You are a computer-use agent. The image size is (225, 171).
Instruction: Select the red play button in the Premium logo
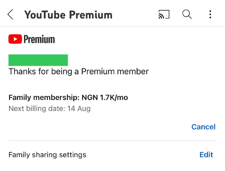coord(15,39)
